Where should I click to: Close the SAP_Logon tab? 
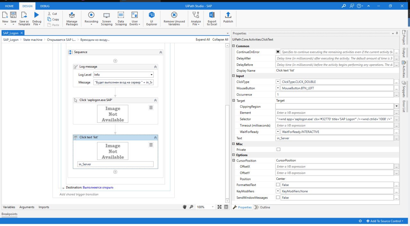(22, 33)
